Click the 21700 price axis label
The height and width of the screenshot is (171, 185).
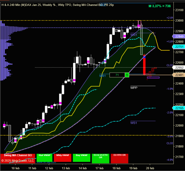click(179, 157)
